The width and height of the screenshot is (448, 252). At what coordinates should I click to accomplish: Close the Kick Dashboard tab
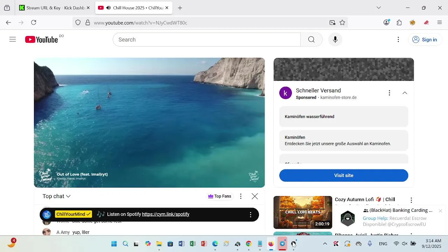click(88, 8)
